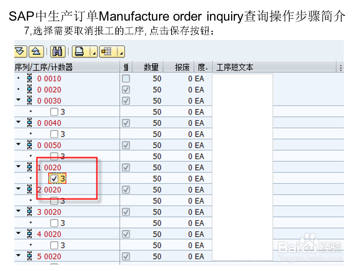
Task: Collapse the 5 0020 tree node
Action: pyautogui.click(x=18, y=255)
